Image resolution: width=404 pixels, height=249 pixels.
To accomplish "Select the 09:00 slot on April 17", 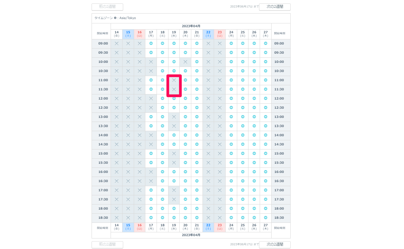I will pyautogui.click(x=151, y=43).
